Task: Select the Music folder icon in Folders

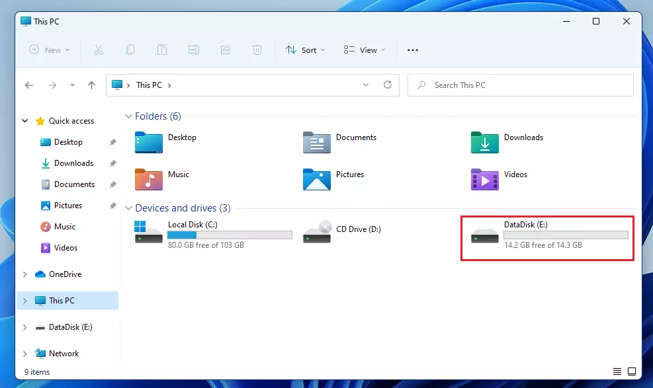Action: click(x=149, y=180)
